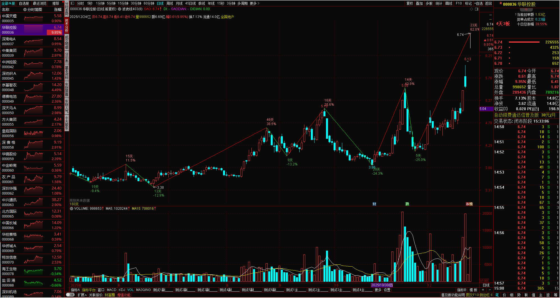Click the 全国地产 sector link
Viewport: 560px width, 298px height.
(227, 17)
